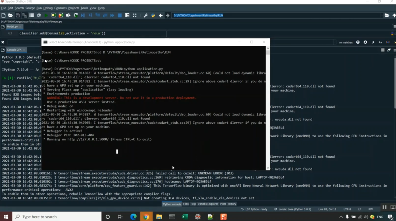Click the Save file icon
The image size is (396, 221).
click(18, 16)
